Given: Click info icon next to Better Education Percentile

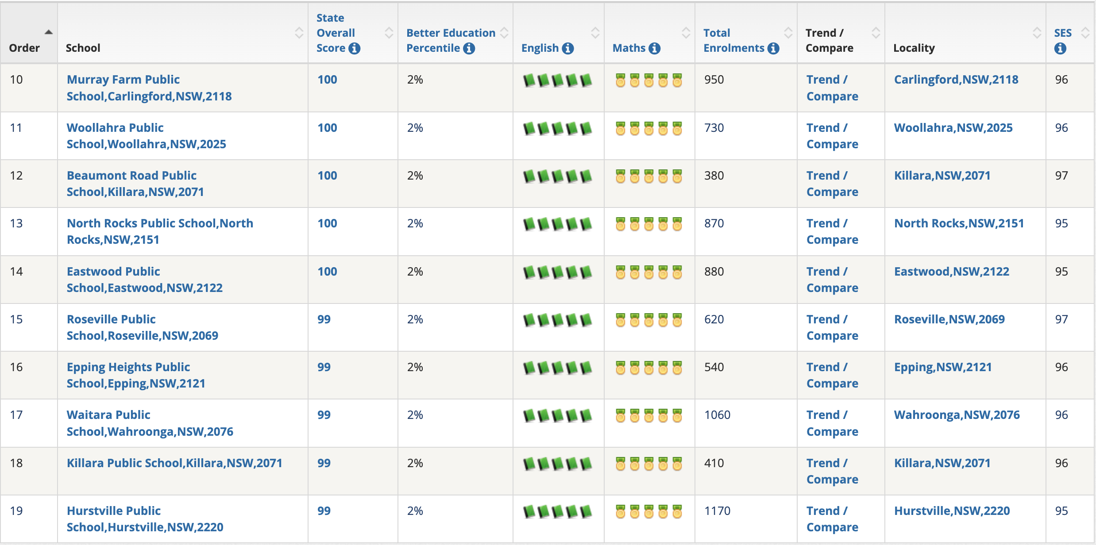Looking at the screenshot, I should pos(469,48).
